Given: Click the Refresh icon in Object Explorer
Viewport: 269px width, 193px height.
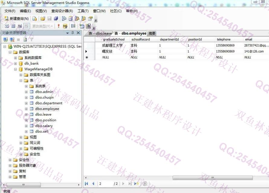Looking at the screenshot, I should [x=25, y=40].
